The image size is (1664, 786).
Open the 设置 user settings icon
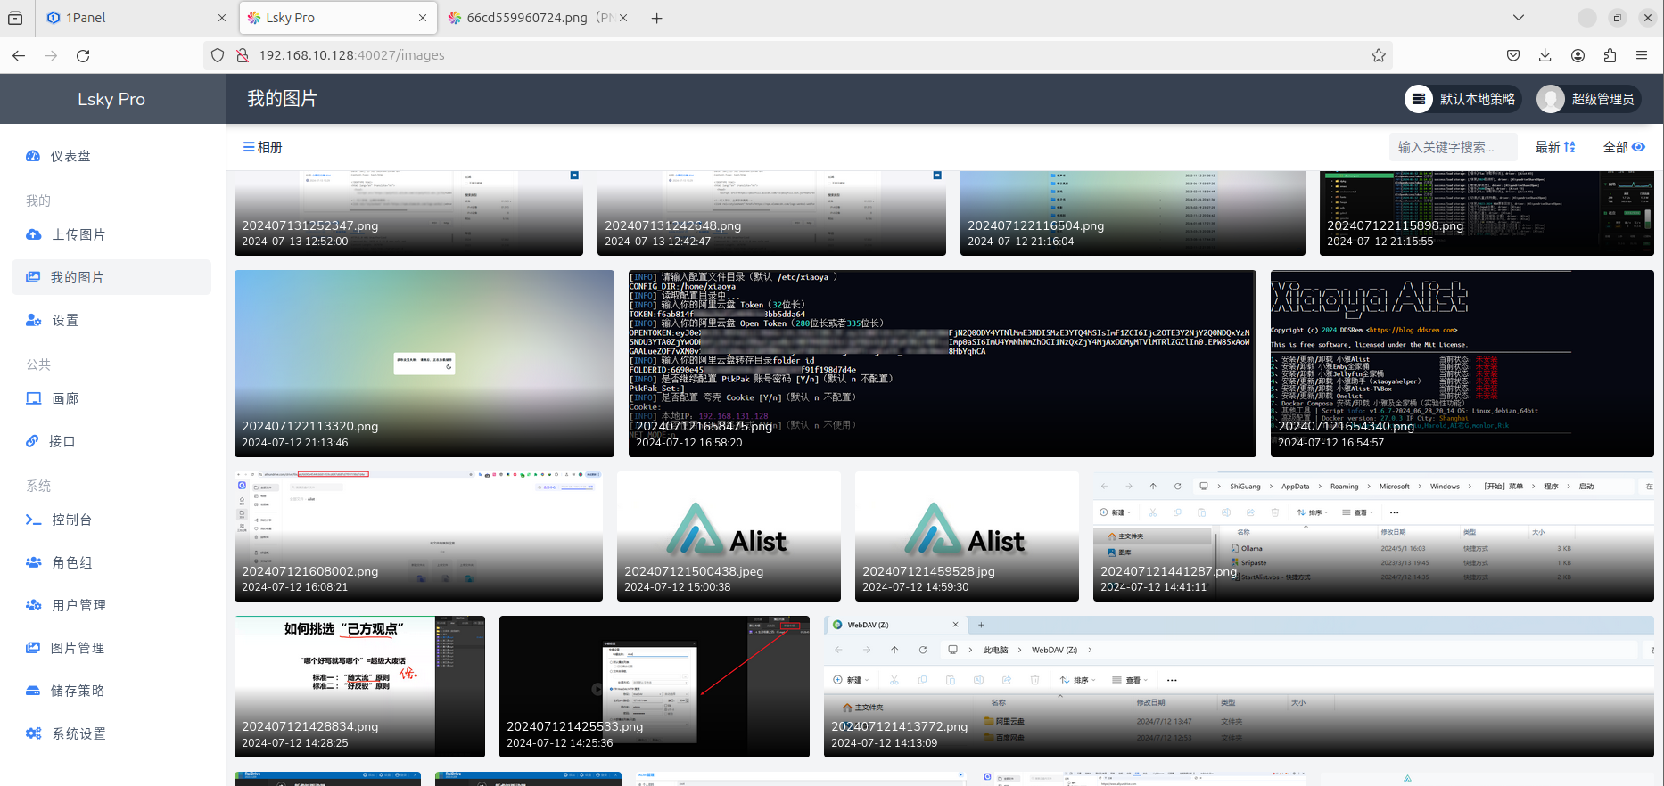coord(33,320)
